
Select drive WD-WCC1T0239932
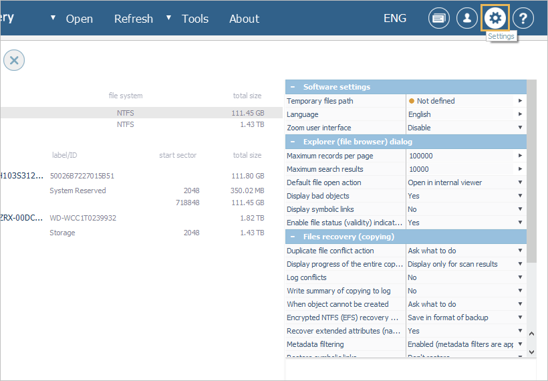click(x=83, y=218)
